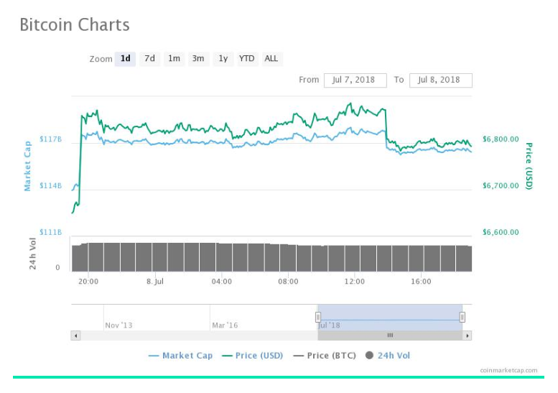Click Nov '13 in navigator timeline
Screen dimensions: 558x393
click(119, 325)
